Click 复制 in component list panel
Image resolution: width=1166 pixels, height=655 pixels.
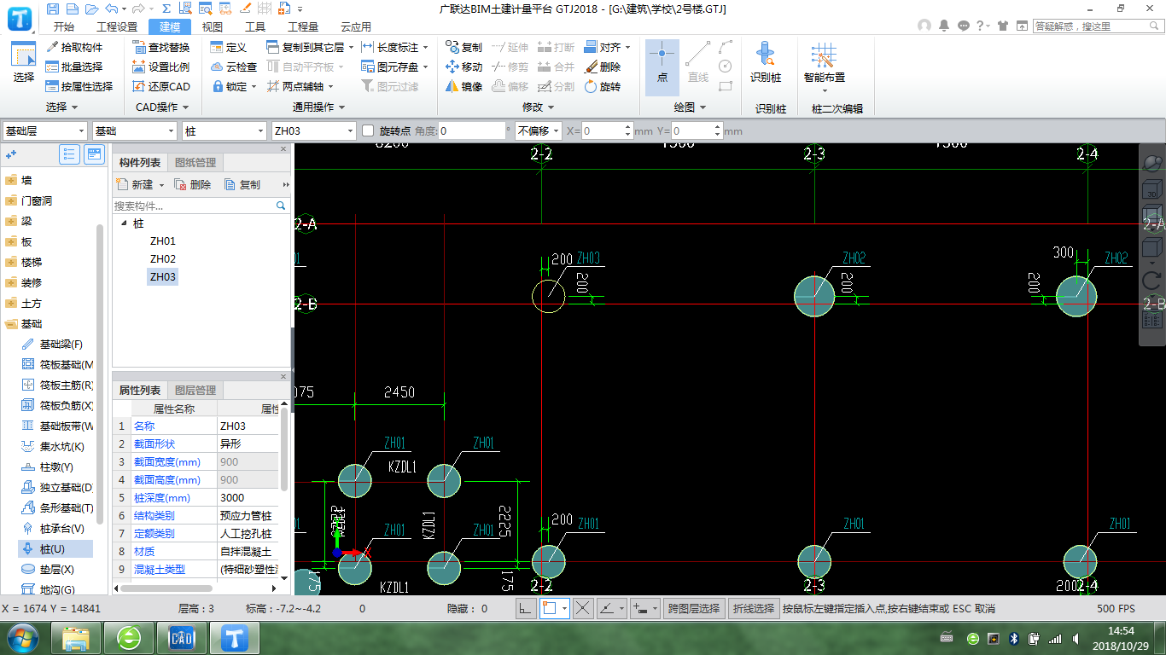coord(242,184)
